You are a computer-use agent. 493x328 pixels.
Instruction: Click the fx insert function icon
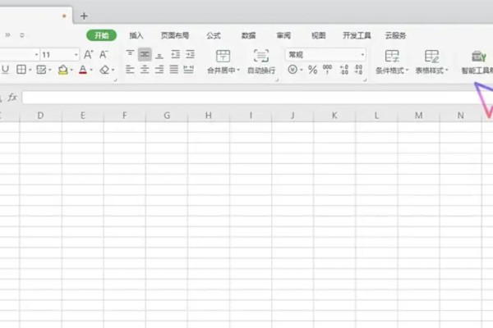pos(12,98)
